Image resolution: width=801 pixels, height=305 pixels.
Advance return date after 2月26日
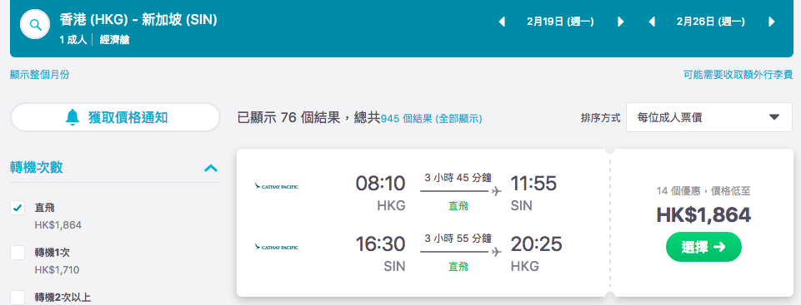pyautogui.click(x=771, y=22)
